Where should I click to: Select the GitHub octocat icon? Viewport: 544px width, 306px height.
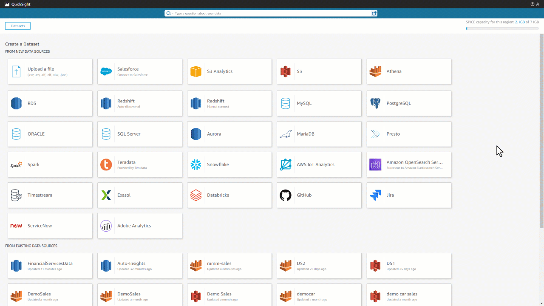[x=286, y=195]
